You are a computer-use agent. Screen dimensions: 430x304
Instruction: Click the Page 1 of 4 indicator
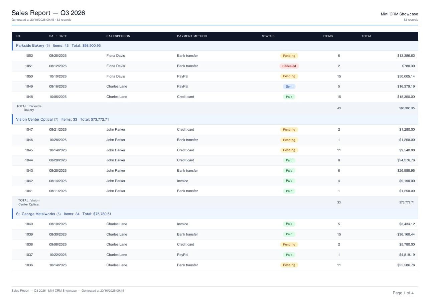[x=403, y=293]
